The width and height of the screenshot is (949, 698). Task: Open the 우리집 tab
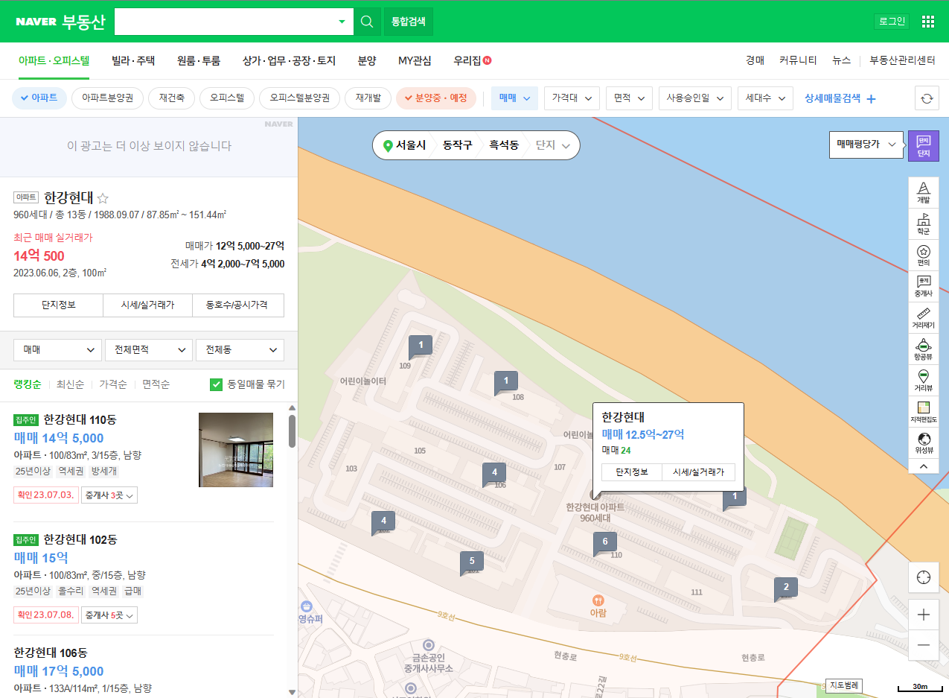click(472, 61)
